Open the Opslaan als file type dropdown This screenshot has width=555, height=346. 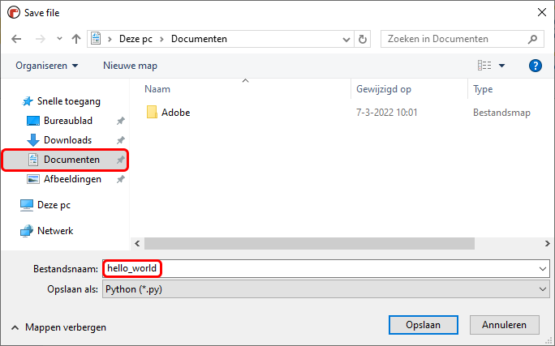click(x=325, y=289)
